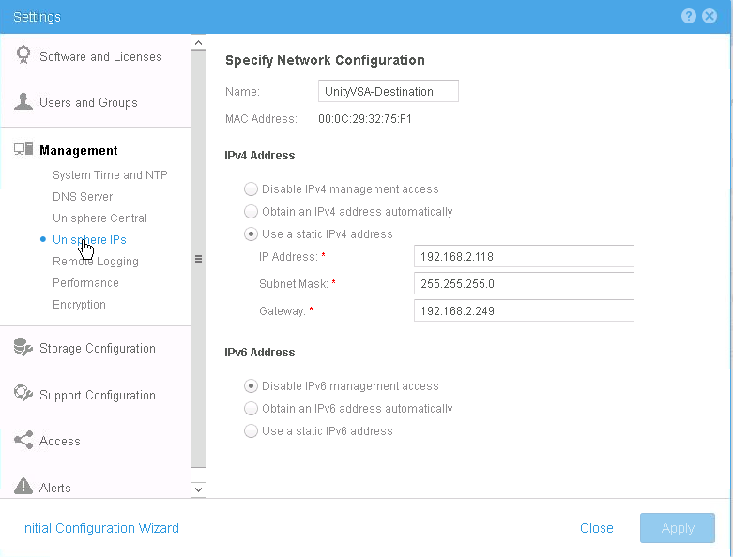Screen dimensions: 733x557
Task: Collapse sidebar using the splitter handle
Action: 198,259
